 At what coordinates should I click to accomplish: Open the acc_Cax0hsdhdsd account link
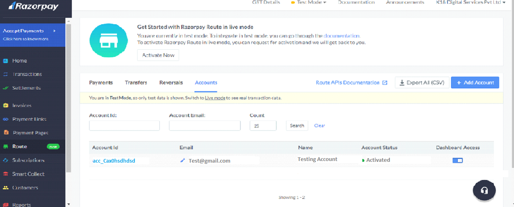(114, 161)
